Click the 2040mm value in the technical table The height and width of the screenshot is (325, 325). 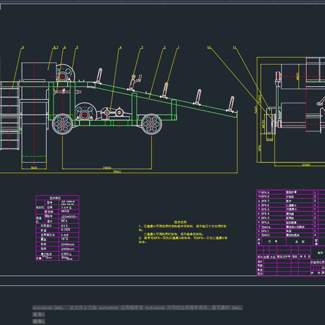(68, 244)
